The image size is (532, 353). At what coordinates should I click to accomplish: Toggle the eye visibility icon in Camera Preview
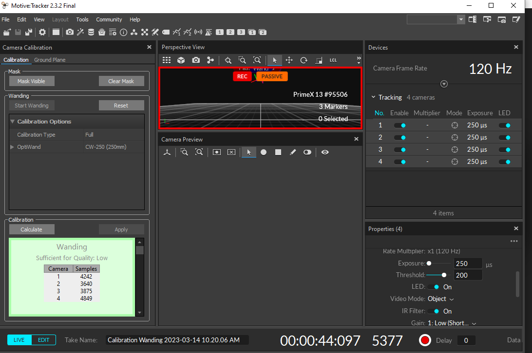click(325, 152)
